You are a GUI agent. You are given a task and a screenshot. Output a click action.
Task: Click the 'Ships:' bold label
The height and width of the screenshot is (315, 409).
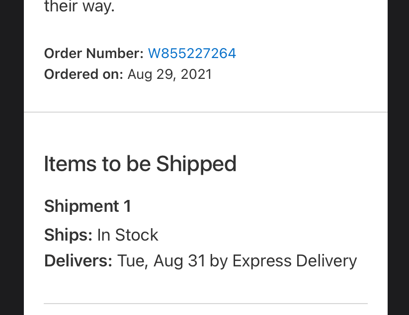[x=69, y=235]
